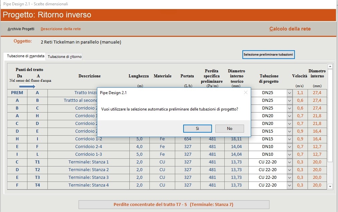338x212 pixels.
Task: Open Archivio Progetti menu
Action: [21, 29]
